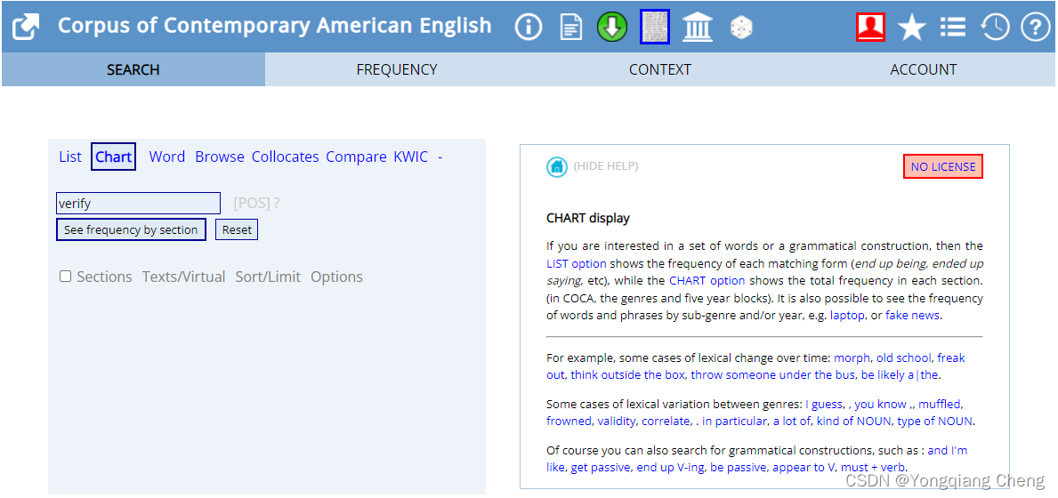This screenshot has width=1058, height=498.
Task: Switch to the CONTEXT tab
Action: tap(660, 69)
